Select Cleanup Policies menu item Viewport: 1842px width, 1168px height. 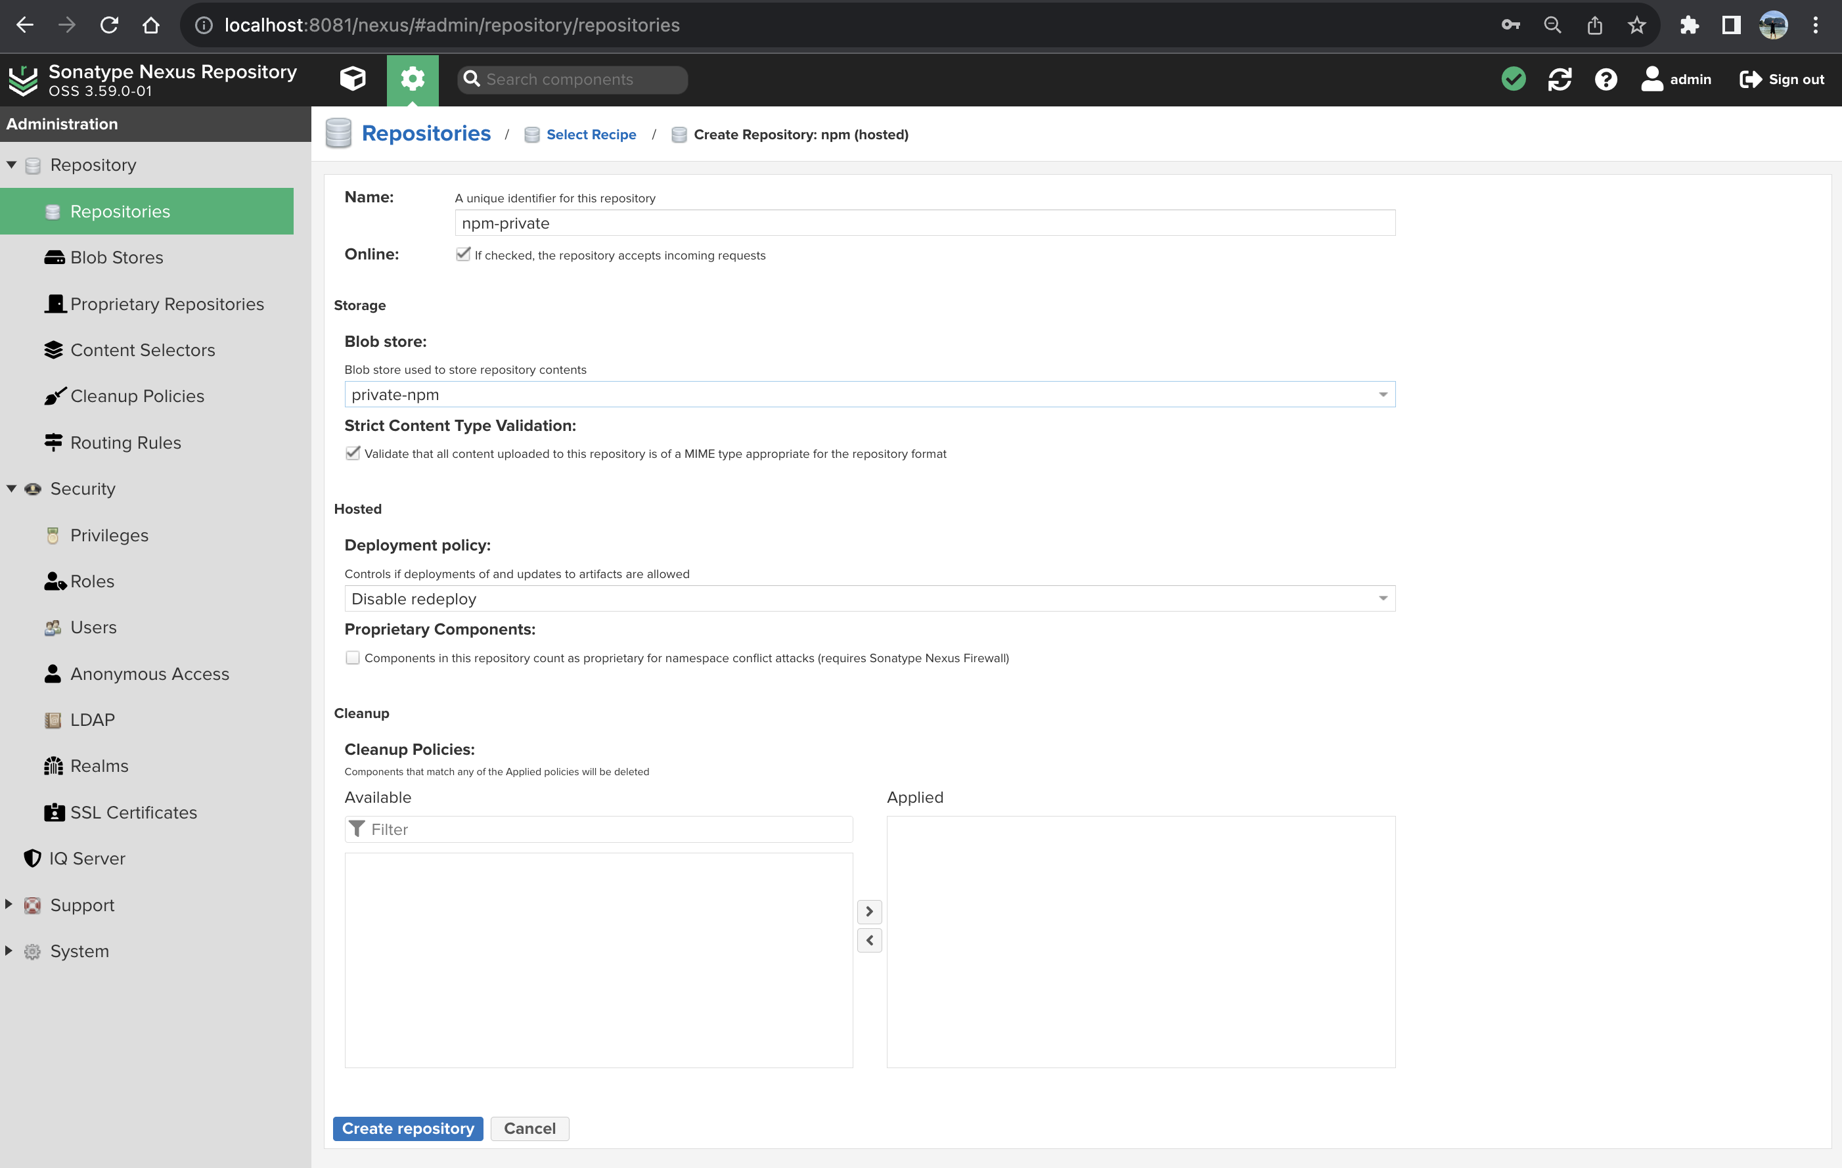pos(137,396)
